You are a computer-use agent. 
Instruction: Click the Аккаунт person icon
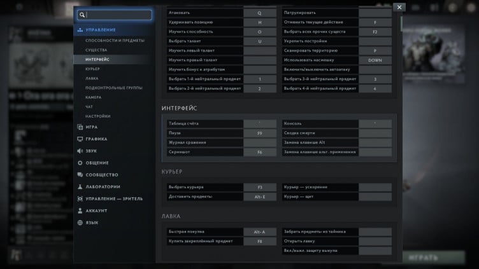79,210
